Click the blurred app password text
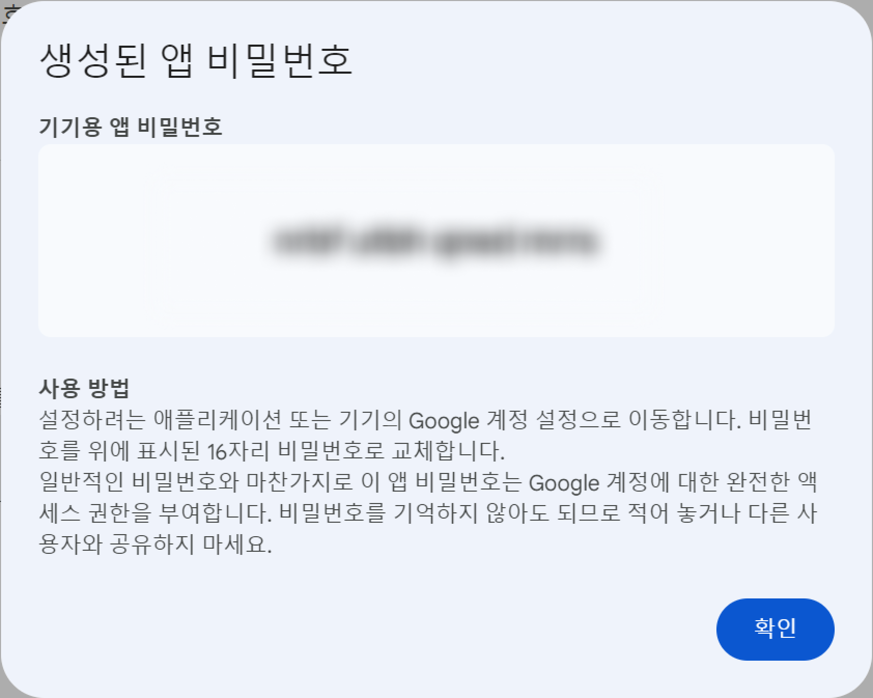This screenshot has height=698, width=873. coord(435,242)
